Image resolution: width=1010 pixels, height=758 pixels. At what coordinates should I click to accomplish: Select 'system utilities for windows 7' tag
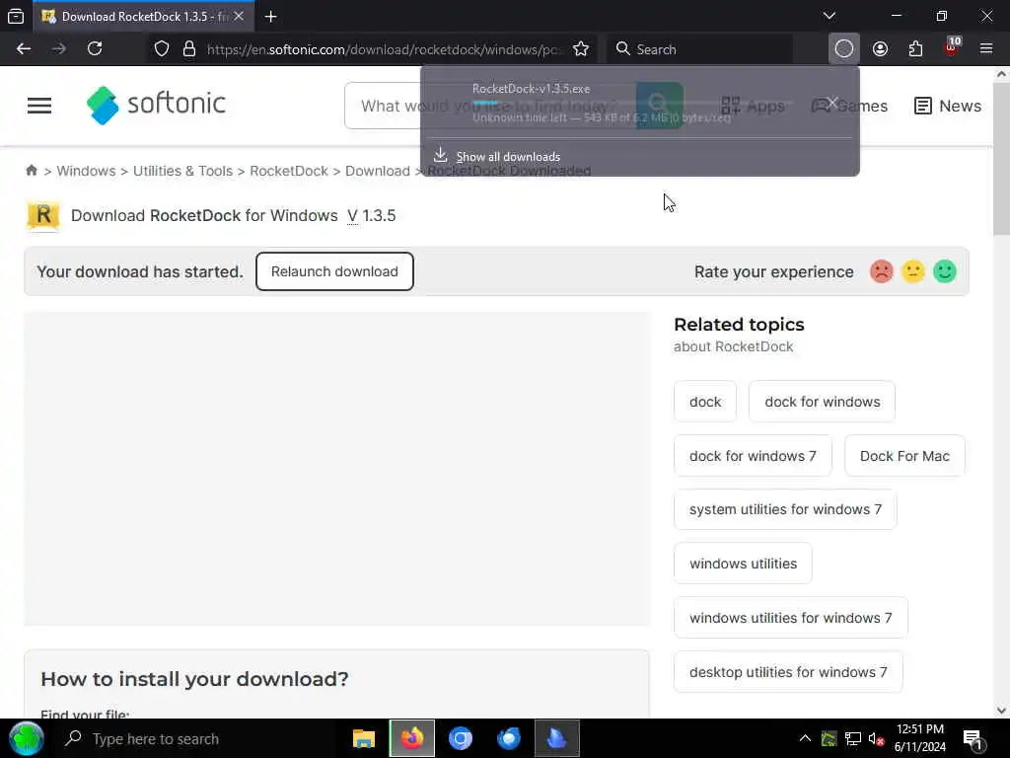(x=785, y=509)
